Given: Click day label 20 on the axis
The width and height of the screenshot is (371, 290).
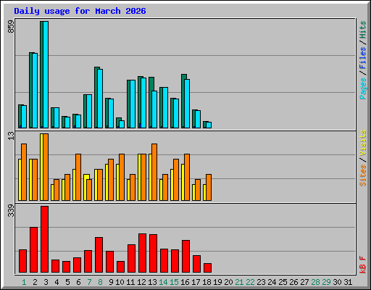Looking at the screenshot, I should [228, 282].
